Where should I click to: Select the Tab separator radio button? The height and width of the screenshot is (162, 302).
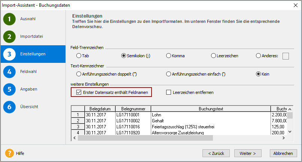(x=79, y=56)
